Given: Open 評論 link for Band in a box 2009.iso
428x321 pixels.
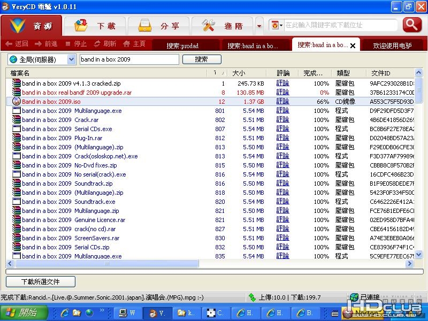Looking at the screenshot, I should click(282, 101).
